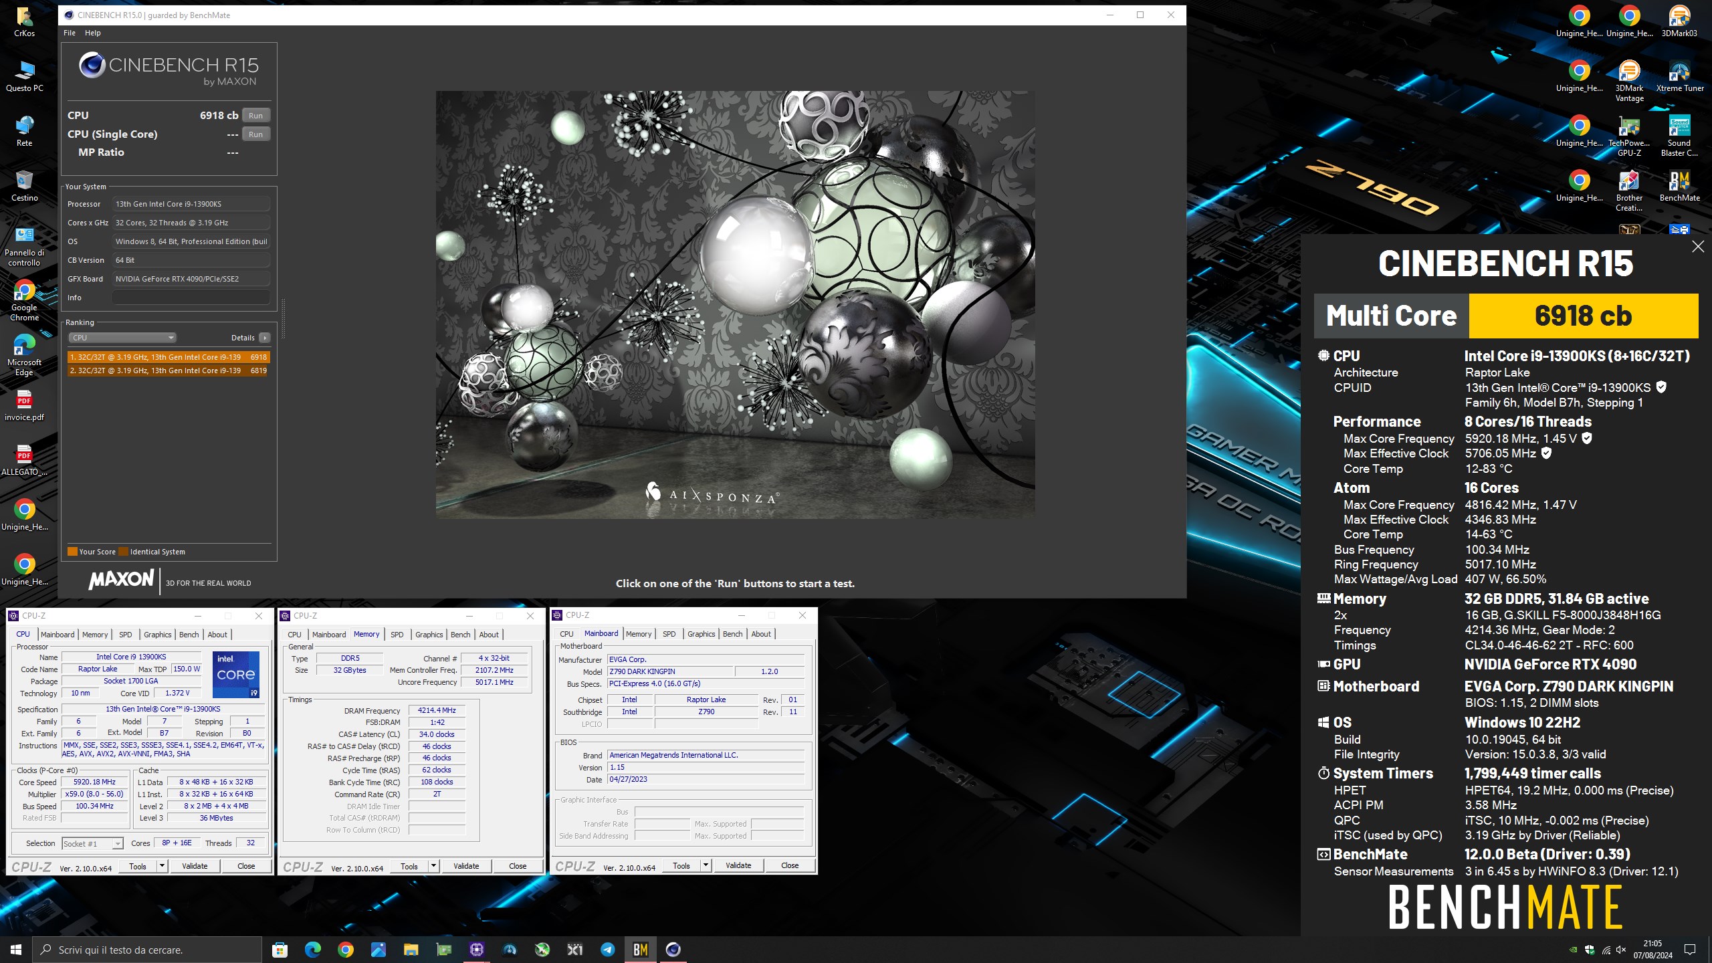Switch to the Graphics tab in the CPU-Z CPU window
Viewport: 1712px width, 963px height.
click(158, 635)
